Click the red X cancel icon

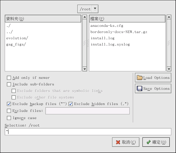pos(118,142)
